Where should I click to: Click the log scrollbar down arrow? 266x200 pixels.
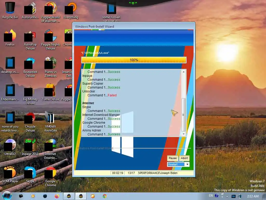tap(184, 134)
